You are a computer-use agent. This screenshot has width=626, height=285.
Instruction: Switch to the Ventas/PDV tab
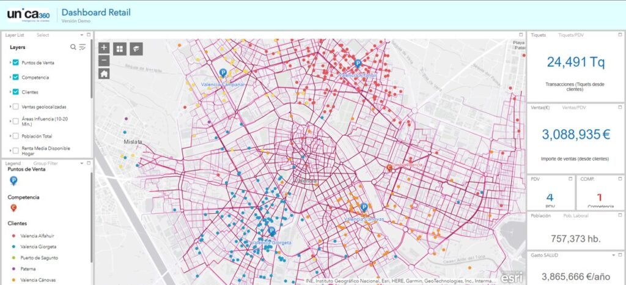pyautogui.click(x=574, y=108)
